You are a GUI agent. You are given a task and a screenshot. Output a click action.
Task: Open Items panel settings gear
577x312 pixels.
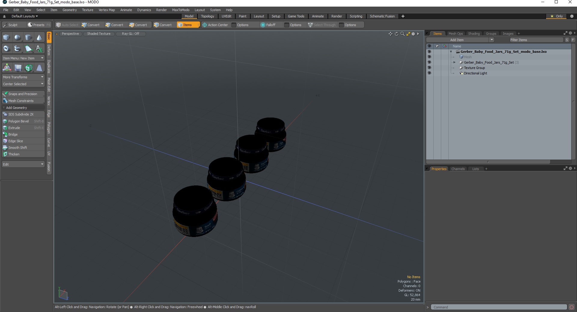[570, 33]
